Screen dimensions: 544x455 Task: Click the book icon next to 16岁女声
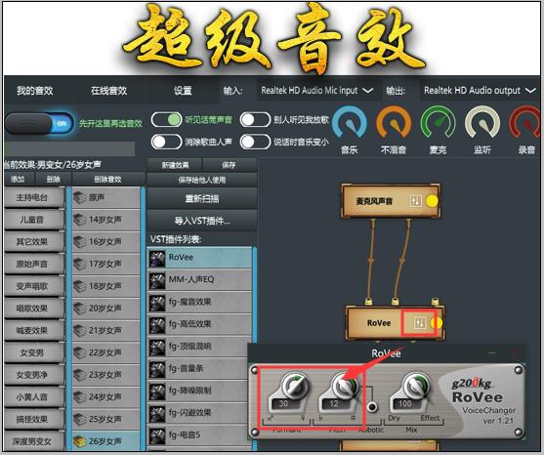80,242
